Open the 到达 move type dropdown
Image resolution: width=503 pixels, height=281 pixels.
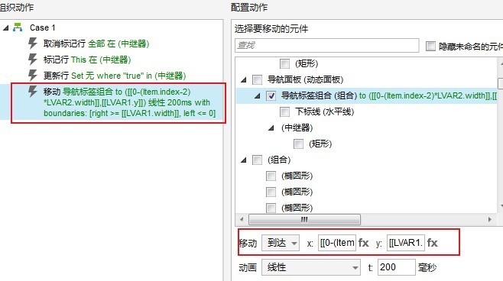281,243
